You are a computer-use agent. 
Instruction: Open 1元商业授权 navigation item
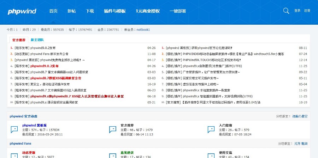(148, 11)
